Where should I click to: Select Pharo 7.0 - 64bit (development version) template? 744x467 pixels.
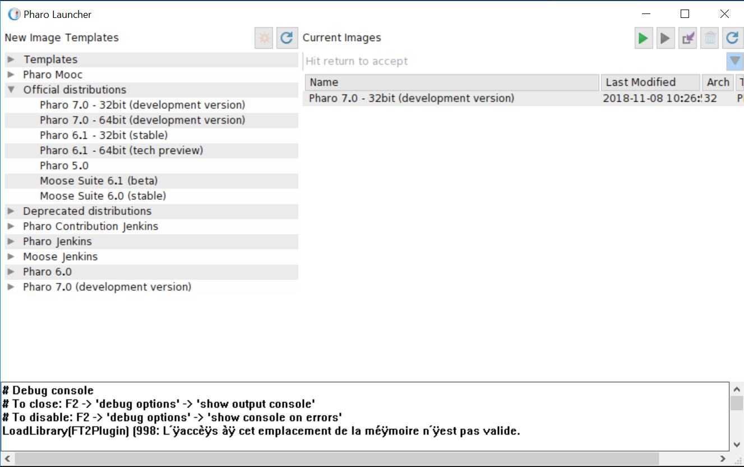[x=151, y=120]
